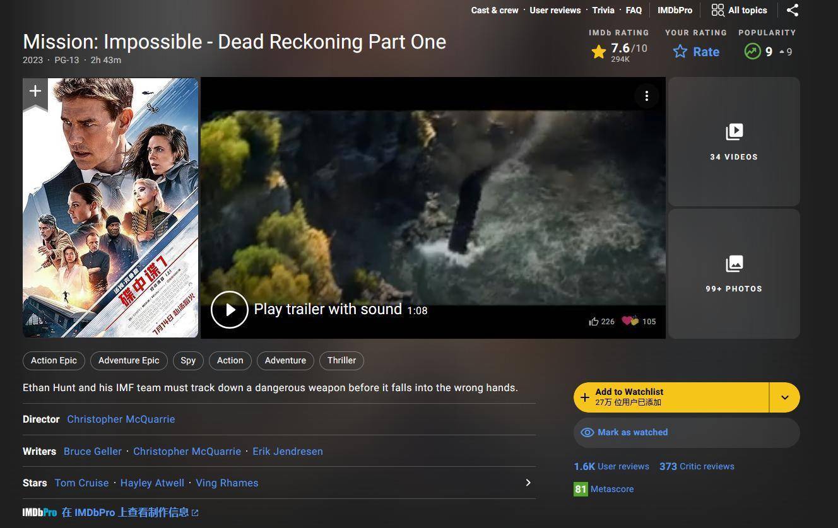
Task: Click the heart reaction emoji on trailer
Action: [630, 321]
